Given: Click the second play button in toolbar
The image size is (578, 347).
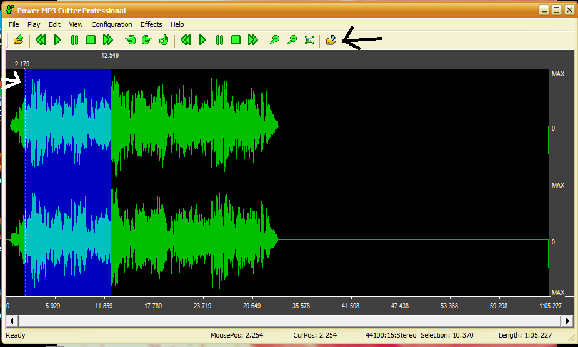Looking at the screenshot, I should (202, 40).
